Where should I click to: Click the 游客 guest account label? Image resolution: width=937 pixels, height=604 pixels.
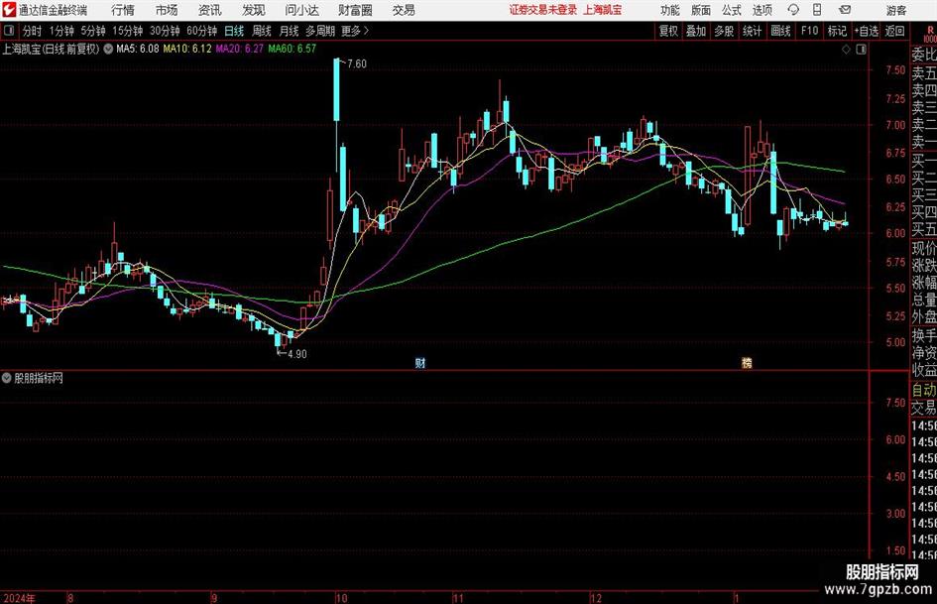896,10
